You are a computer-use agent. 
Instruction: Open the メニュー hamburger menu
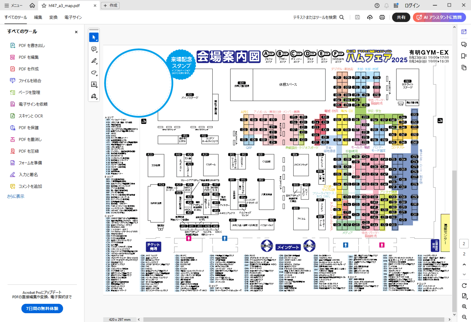(13, 5)
